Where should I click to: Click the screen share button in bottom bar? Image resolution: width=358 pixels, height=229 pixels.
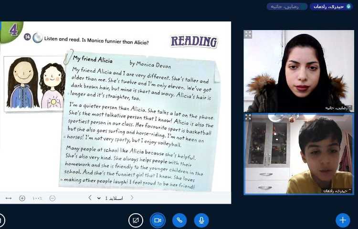136,220
